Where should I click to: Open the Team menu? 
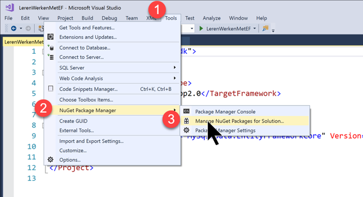pos(132,18)
